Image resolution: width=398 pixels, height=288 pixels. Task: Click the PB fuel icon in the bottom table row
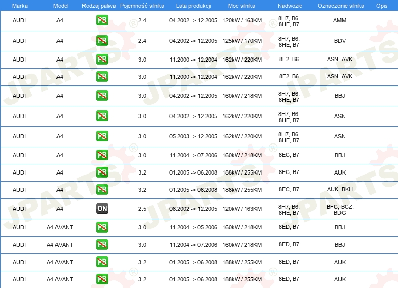(102, 279)
